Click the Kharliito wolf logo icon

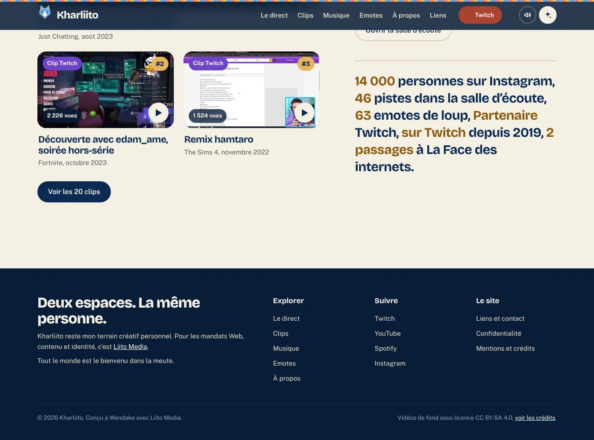[x=45, y=12]
